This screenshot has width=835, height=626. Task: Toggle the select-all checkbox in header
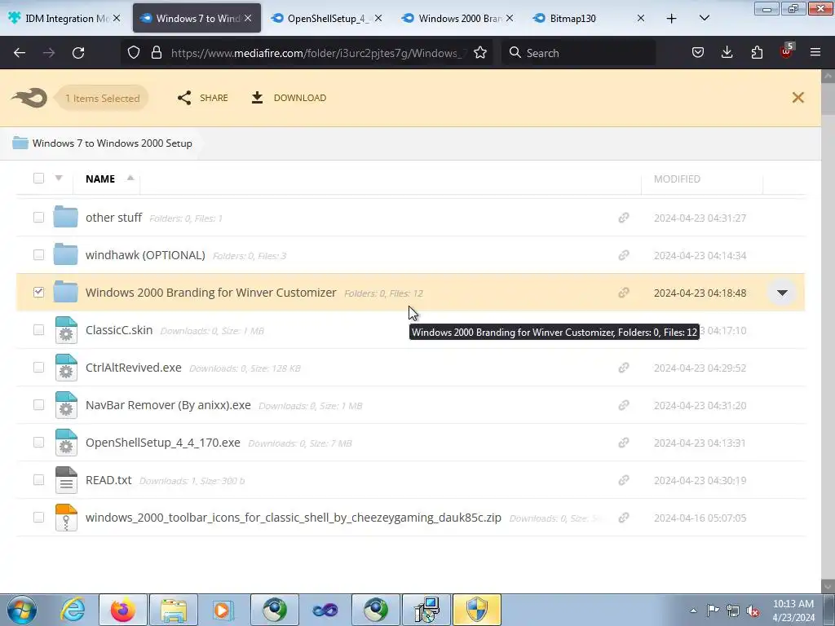pyautogui.click(x=38, y=179)
